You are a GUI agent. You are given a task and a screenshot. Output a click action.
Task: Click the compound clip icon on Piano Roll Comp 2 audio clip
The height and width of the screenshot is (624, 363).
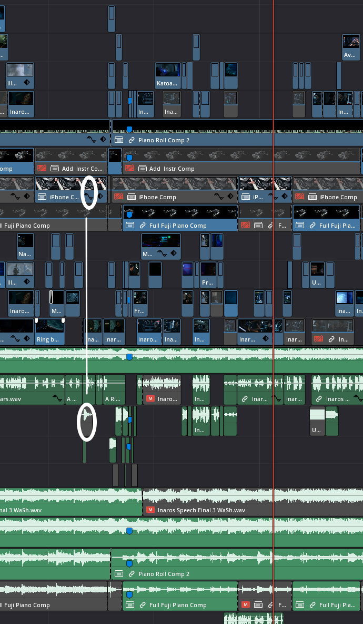(x=118, y=574)
